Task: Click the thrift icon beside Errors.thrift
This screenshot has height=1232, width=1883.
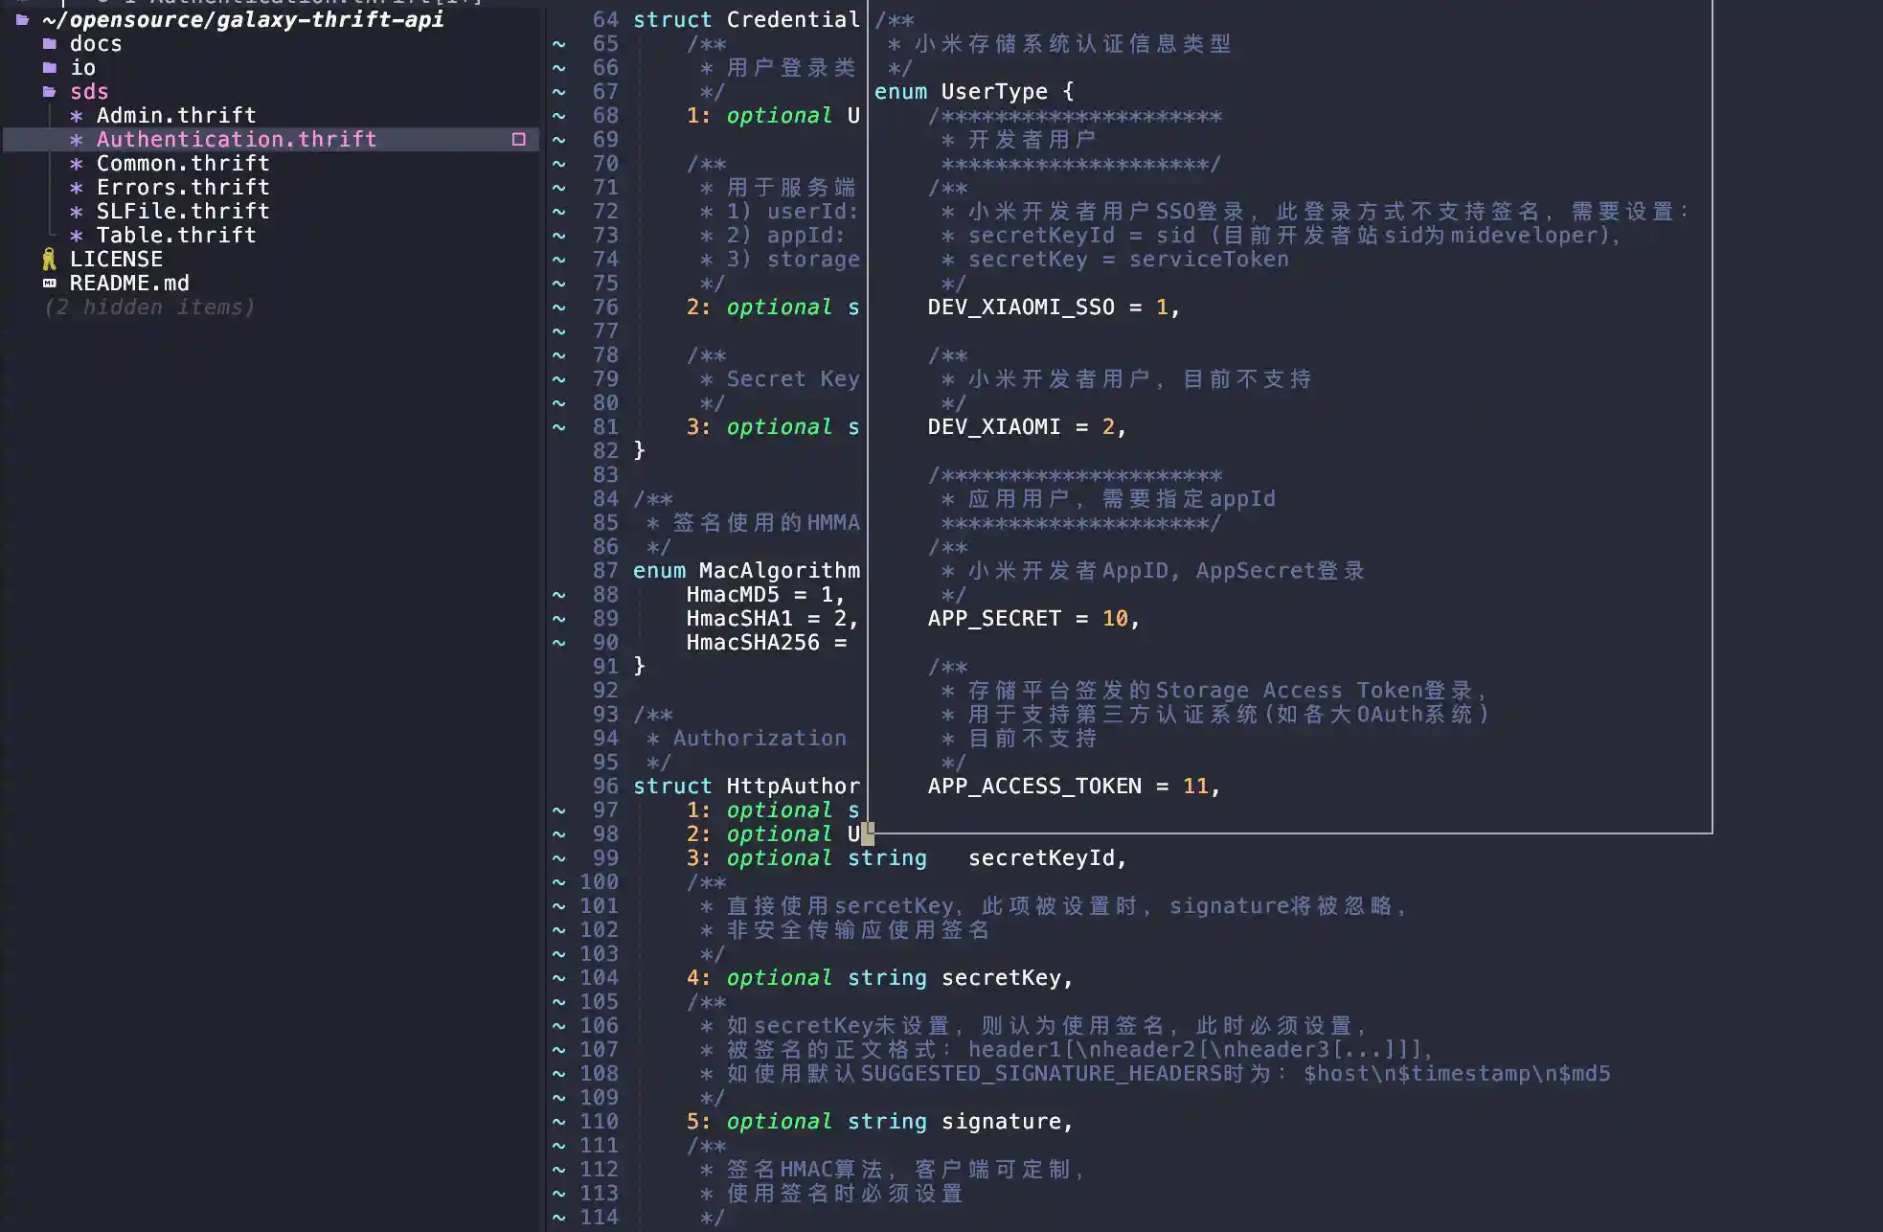Action: click(x=78, y=187)
